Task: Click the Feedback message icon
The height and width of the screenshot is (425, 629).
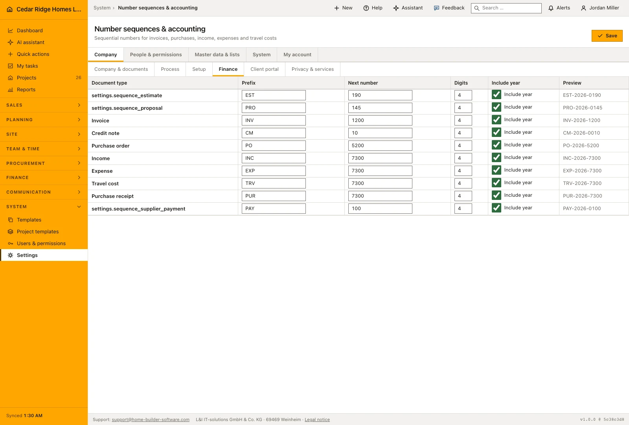Action: 436,8
